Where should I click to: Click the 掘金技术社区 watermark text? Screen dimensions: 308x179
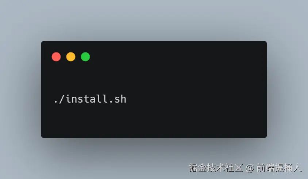pos(216,168)
